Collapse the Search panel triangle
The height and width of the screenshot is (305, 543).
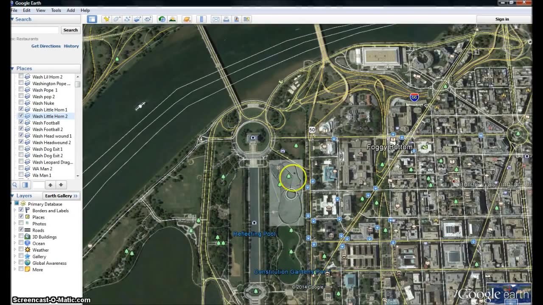[12, 19]
